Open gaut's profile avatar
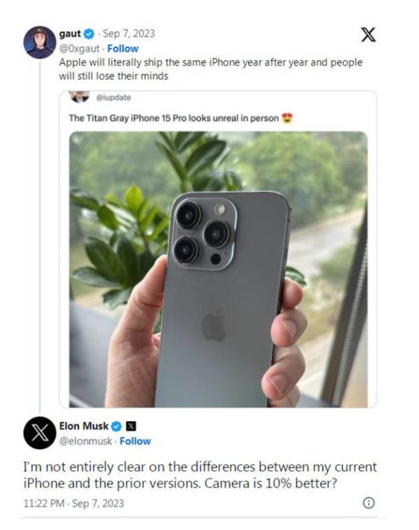The width and height of the screenshot is (419, 530). tap(40, 43)
